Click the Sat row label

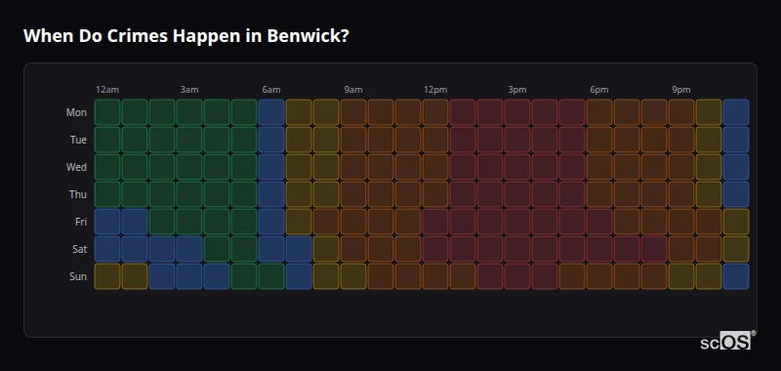pyautogui.click(x=80, y=250)
